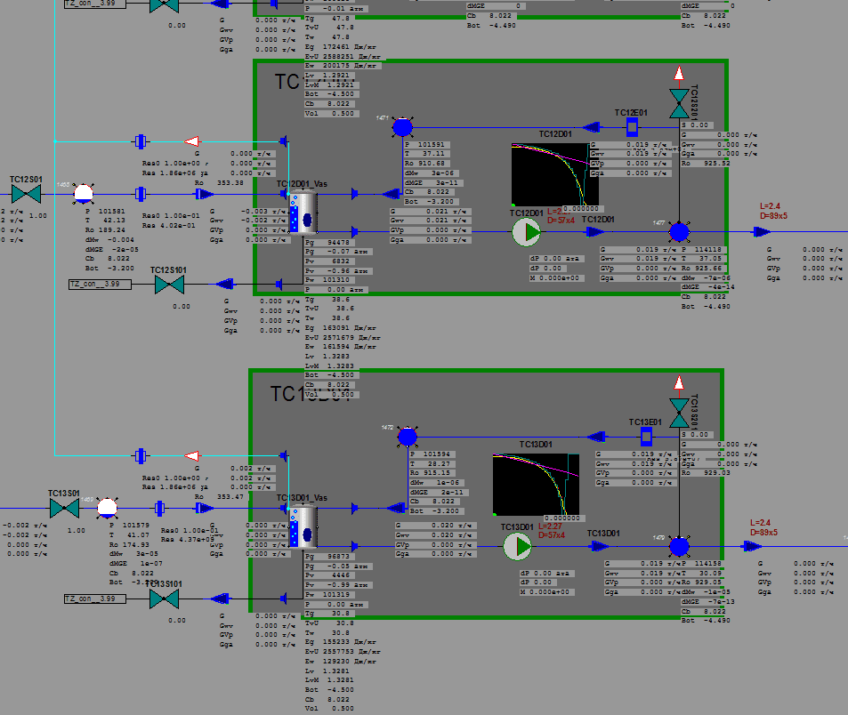Click the red outlet arrow above TC12S201
848x715 pixels.
(x=679, y=74)
